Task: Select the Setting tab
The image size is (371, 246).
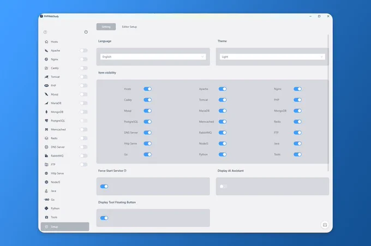Action: [106, 27]
